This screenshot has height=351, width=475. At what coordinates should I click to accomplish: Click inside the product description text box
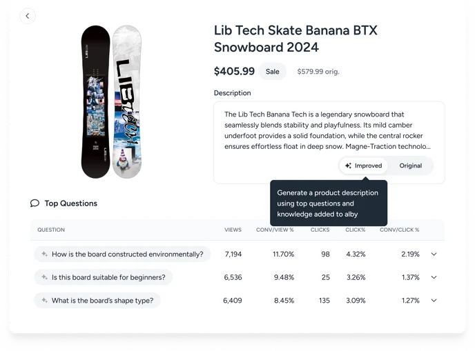tap(328, 130)
